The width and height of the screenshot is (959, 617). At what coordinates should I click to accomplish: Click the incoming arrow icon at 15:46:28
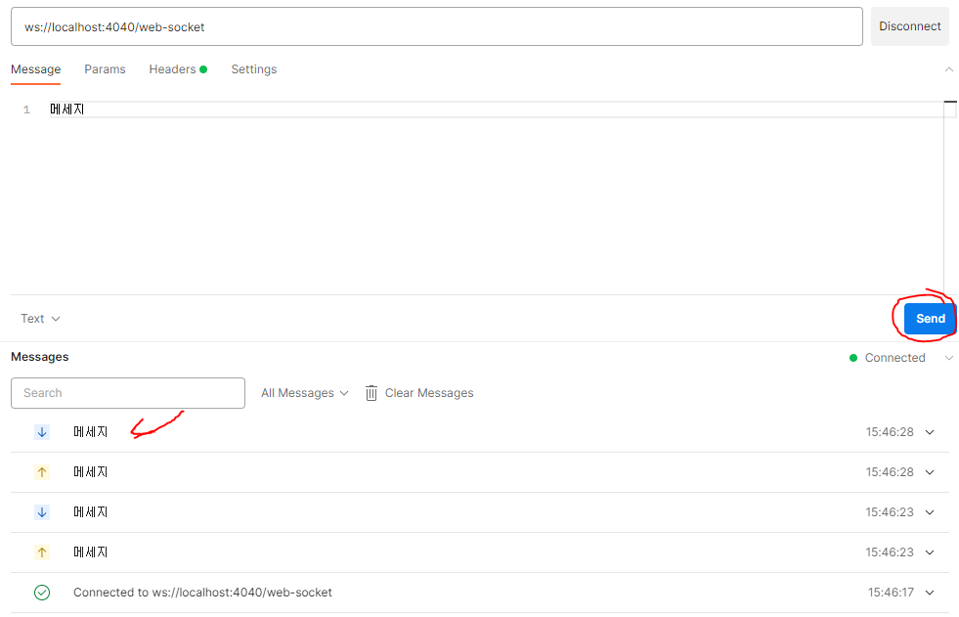[42, 432]
